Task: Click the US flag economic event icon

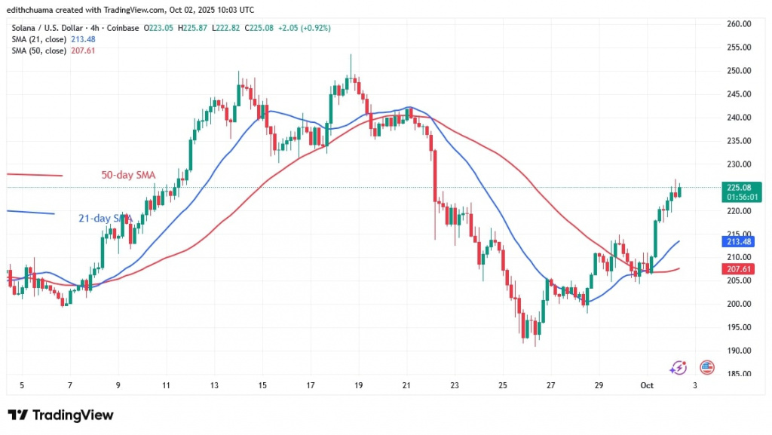Action: (x=706, y=367)
